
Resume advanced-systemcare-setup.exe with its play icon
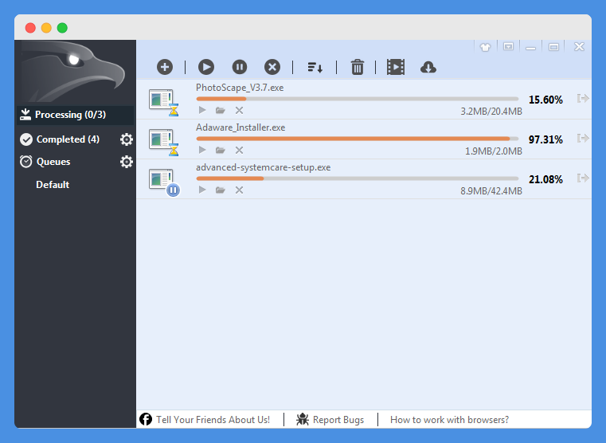point(201,190)
